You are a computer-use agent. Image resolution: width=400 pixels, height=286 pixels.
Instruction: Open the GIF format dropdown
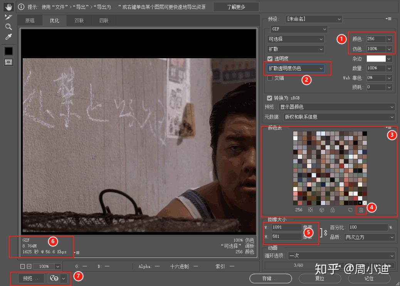pyautogui.click(x=299, y=29)
